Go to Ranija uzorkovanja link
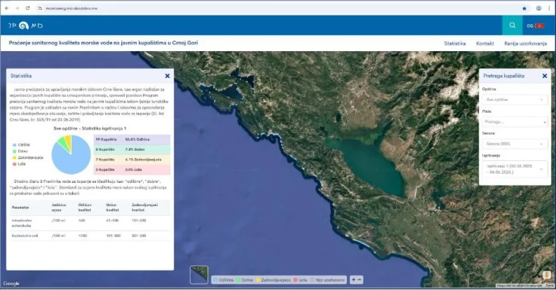Screen dimensions: 556x290 (x=525, y=43)
